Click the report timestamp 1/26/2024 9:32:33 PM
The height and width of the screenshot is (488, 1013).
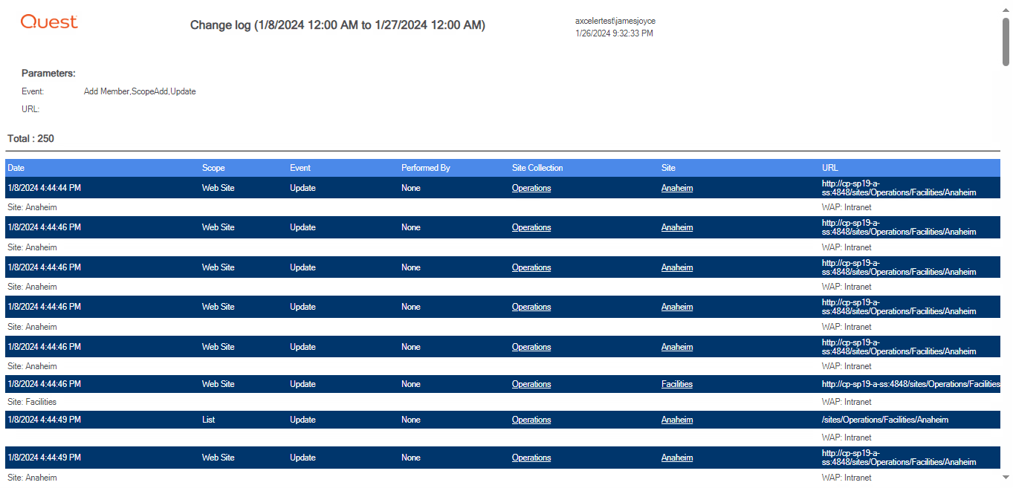tap(614, 33)
